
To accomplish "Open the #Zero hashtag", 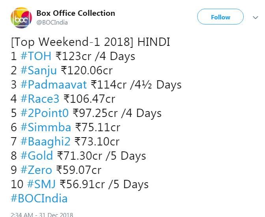I will [x=36, y=170].
